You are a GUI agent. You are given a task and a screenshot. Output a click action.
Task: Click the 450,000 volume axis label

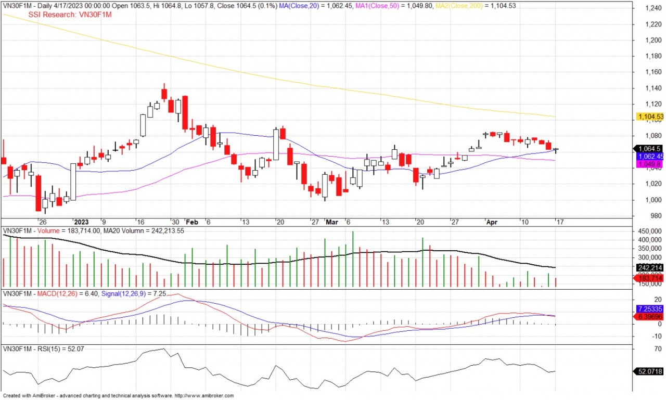[649, 231]
